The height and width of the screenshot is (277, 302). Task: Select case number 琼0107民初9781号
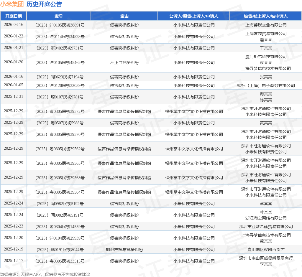[60, 97]
